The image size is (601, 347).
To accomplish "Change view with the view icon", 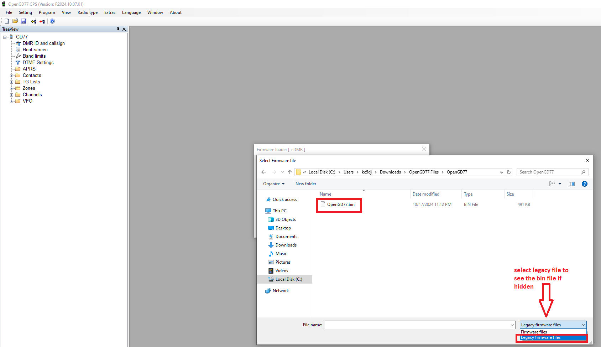I will pyautogui.click(x=552, y=184).
